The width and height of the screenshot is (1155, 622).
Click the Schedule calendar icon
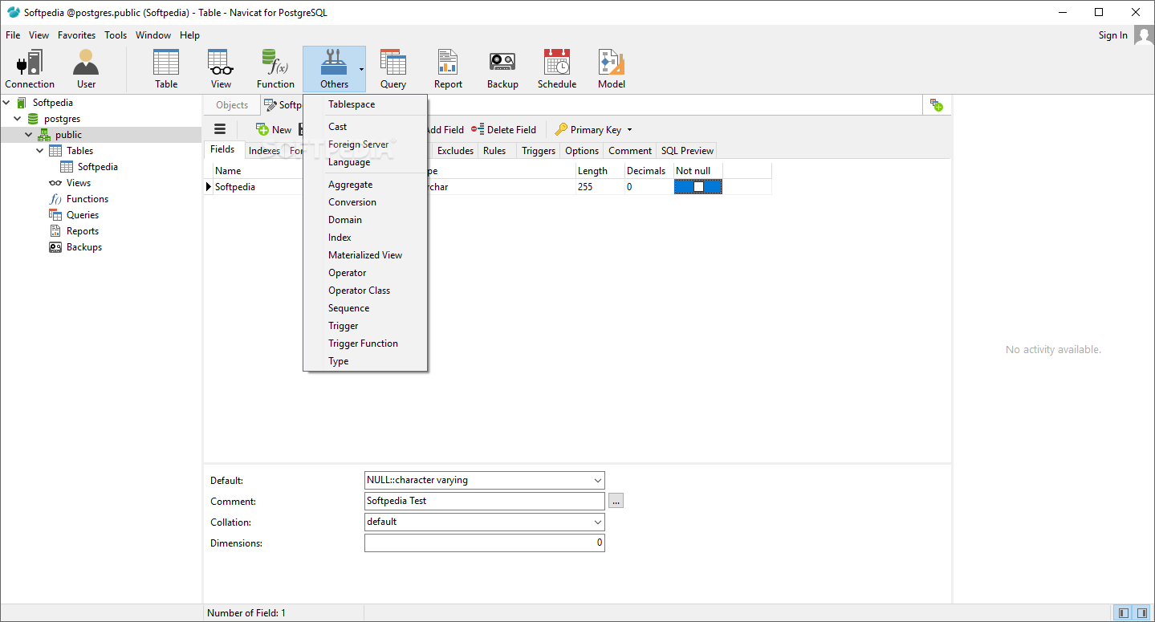click(x=557, y=63)
